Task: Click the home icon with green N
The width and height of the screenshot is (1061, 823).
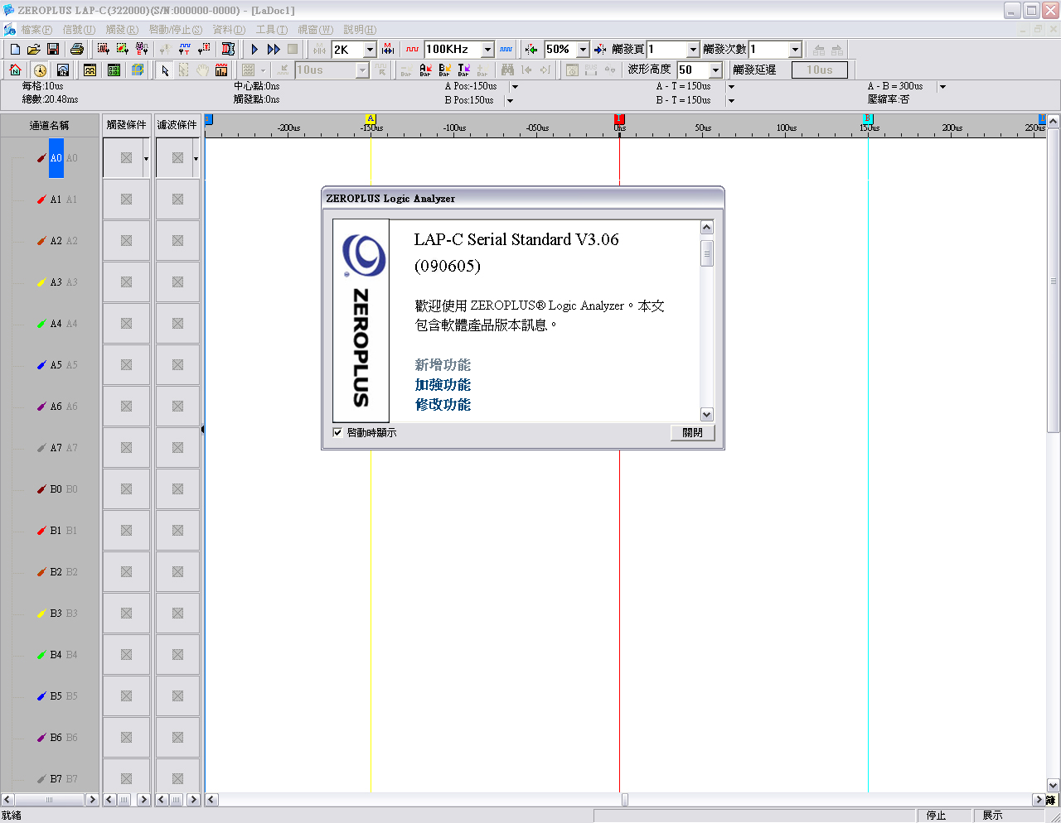Action: click(15, 70)
